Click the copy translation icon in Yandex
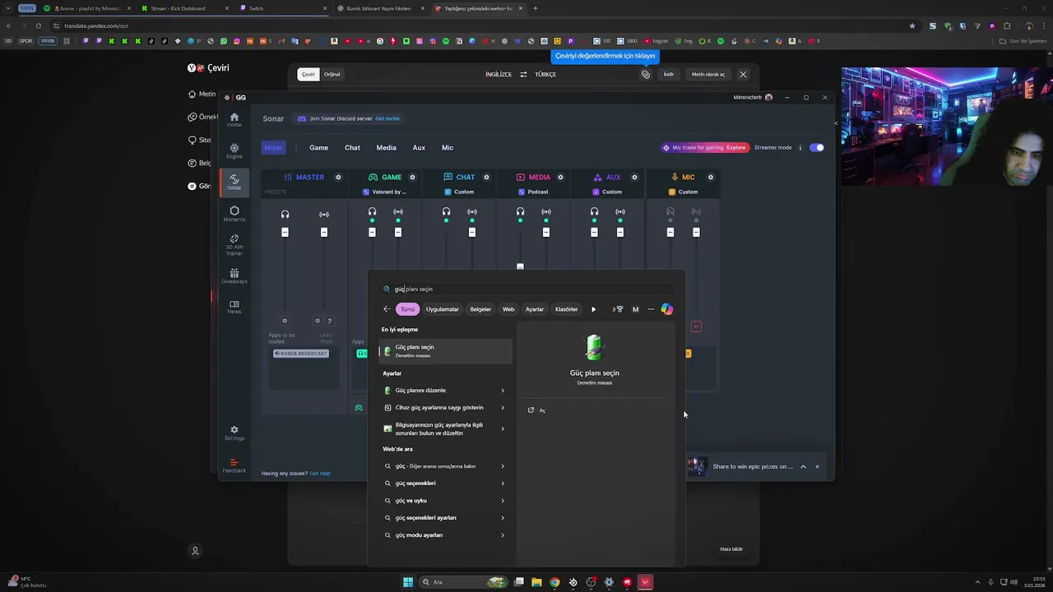1053x592 pixels. (646, 74)
